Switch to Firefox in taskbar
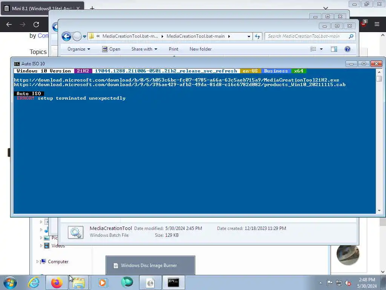Viewport: 386px width, 290px height. click(57, 282)
